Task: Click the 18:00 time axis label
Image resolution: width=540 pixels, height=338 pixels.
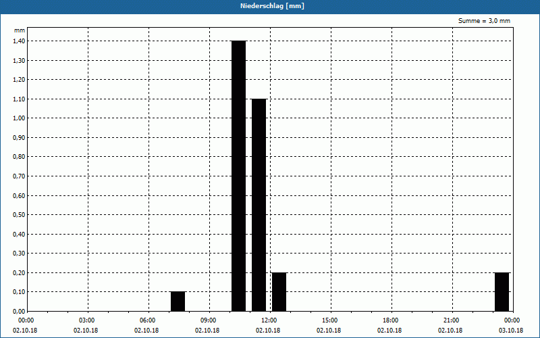Action: click(391, 320)
